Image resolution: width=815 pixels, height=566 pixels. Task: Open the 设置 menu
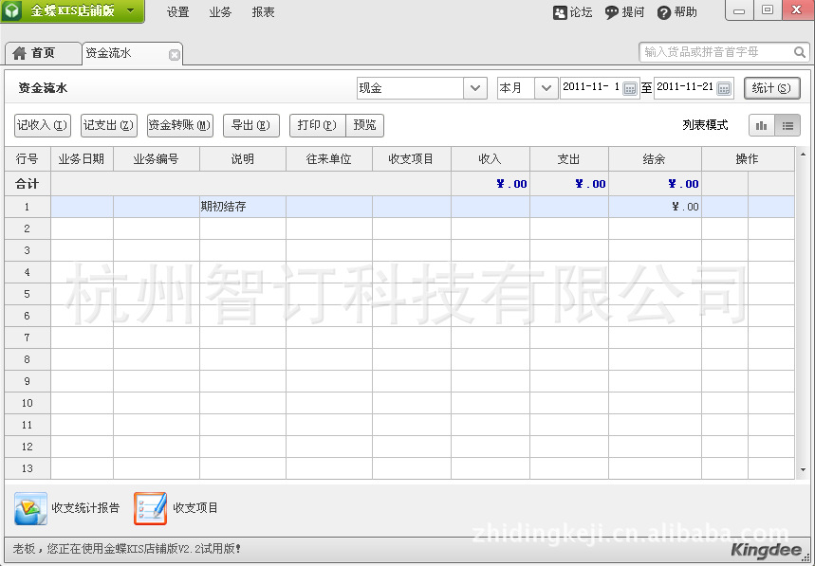pos(177,12)
